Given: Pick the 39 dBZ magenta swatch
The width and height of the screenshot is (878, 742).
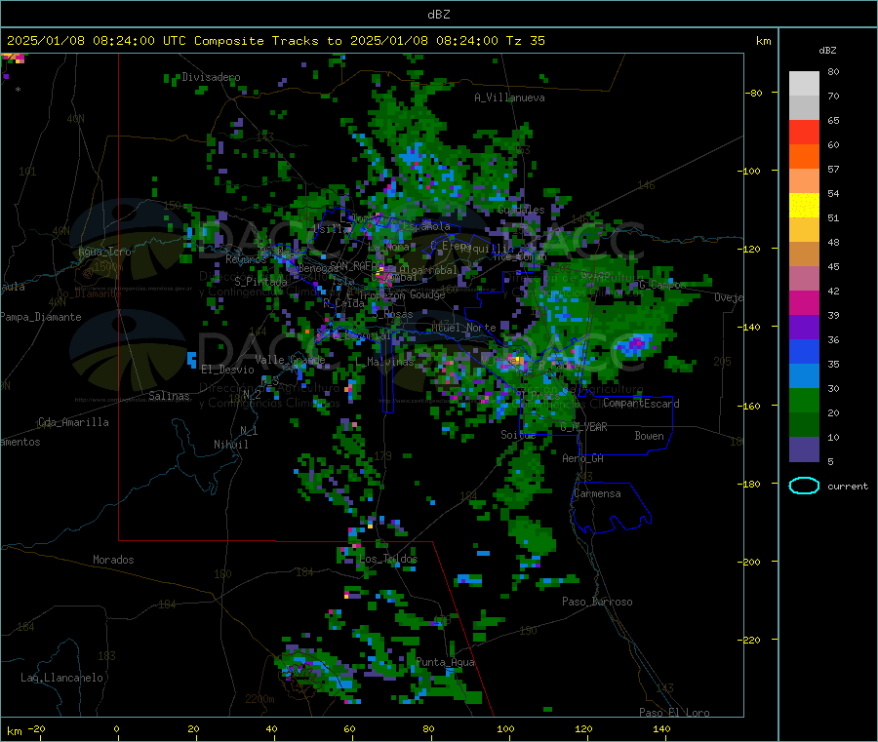Looking at the screenshot, I should [804, 302].
